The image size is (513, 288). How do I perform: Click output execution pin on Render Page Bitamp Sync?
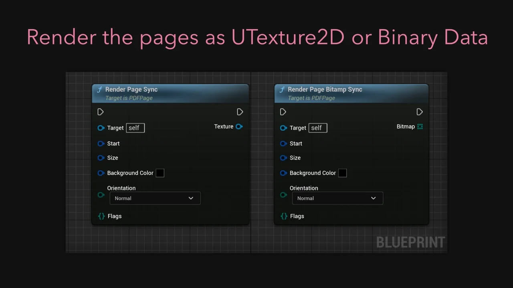pyautogui.click(x=419, y=112)
